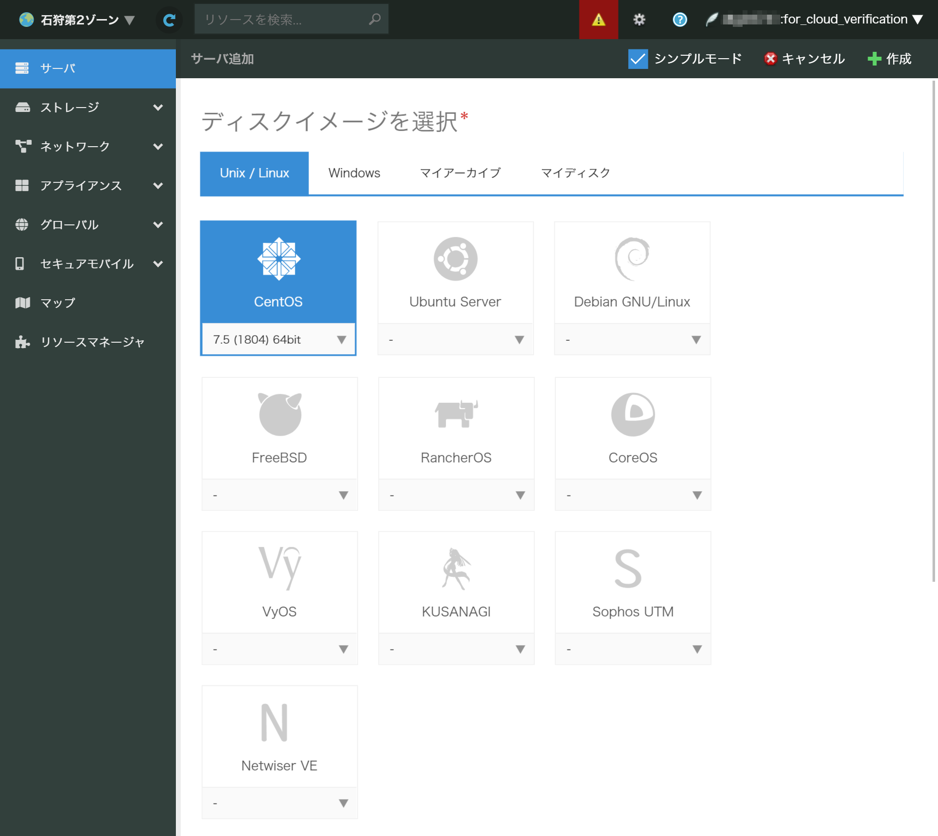The height and width of the screenshot is (836, 938).
Task: Open the CentOS version dropdown showing 7.5 (1804)
Action: tap(278, 339)
